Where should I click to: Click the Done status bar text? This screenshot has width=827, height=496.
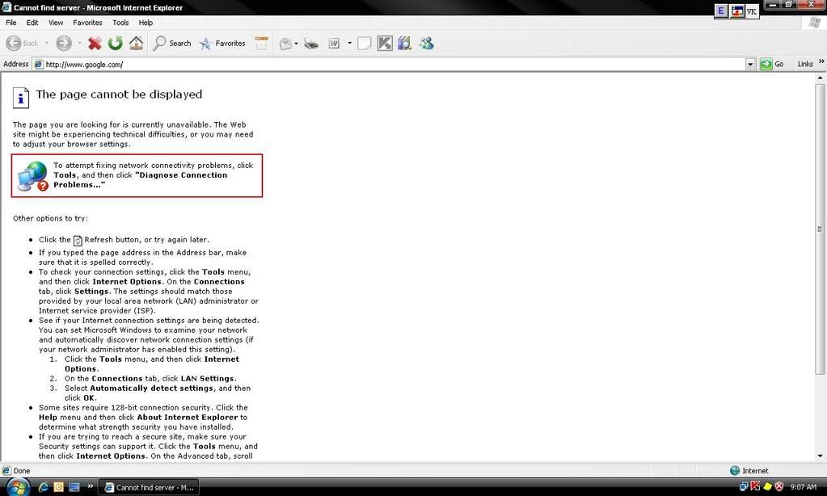coord(22,471)
